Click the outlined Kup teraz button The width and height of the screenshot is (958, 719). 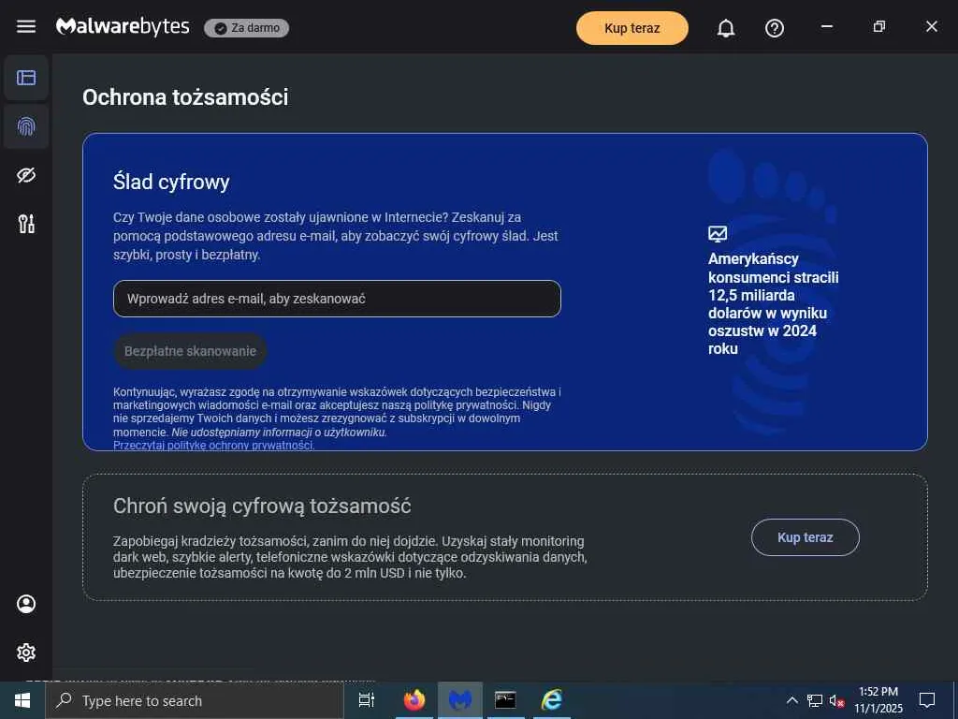(806, 537)
